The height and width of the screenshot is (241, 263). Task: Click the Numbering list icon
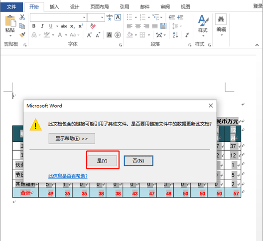coord(142,17)
